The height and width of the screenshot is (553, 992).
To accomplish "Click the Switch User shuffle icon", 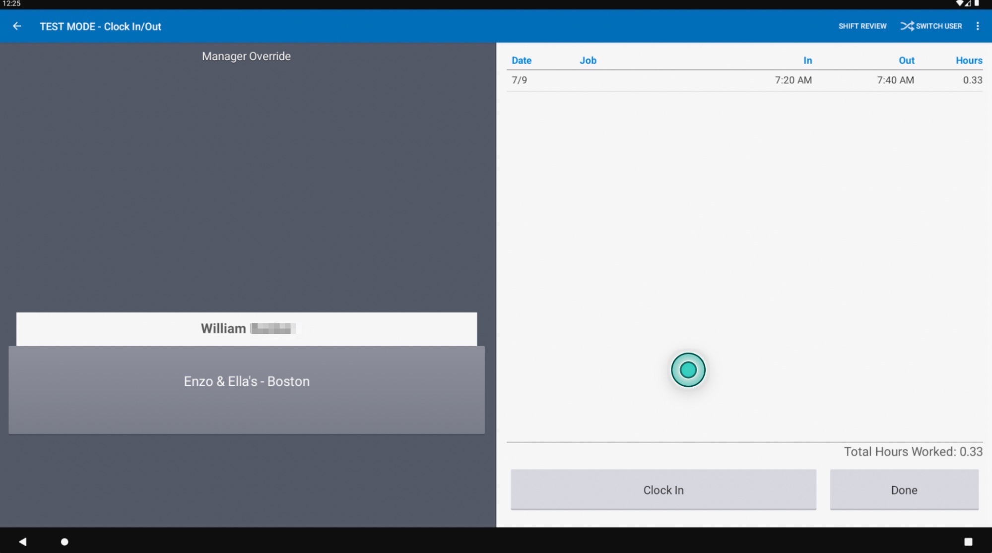I will click(907, 26).
